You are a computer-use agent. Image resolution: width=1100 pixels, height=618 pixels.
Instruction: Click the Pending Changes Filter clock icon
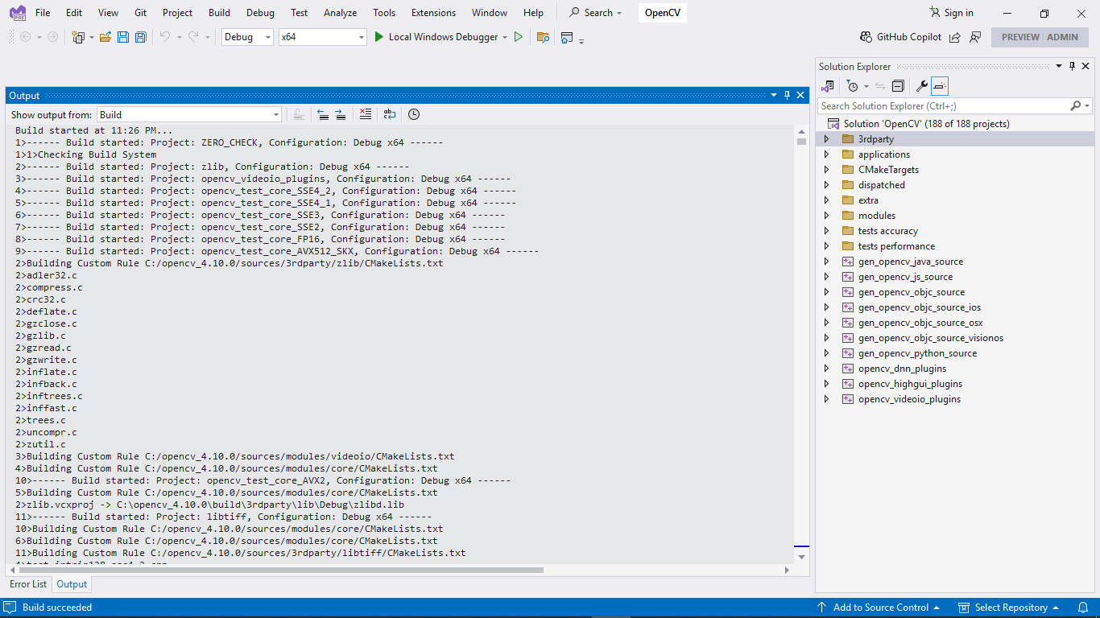(x=853, y=86)
